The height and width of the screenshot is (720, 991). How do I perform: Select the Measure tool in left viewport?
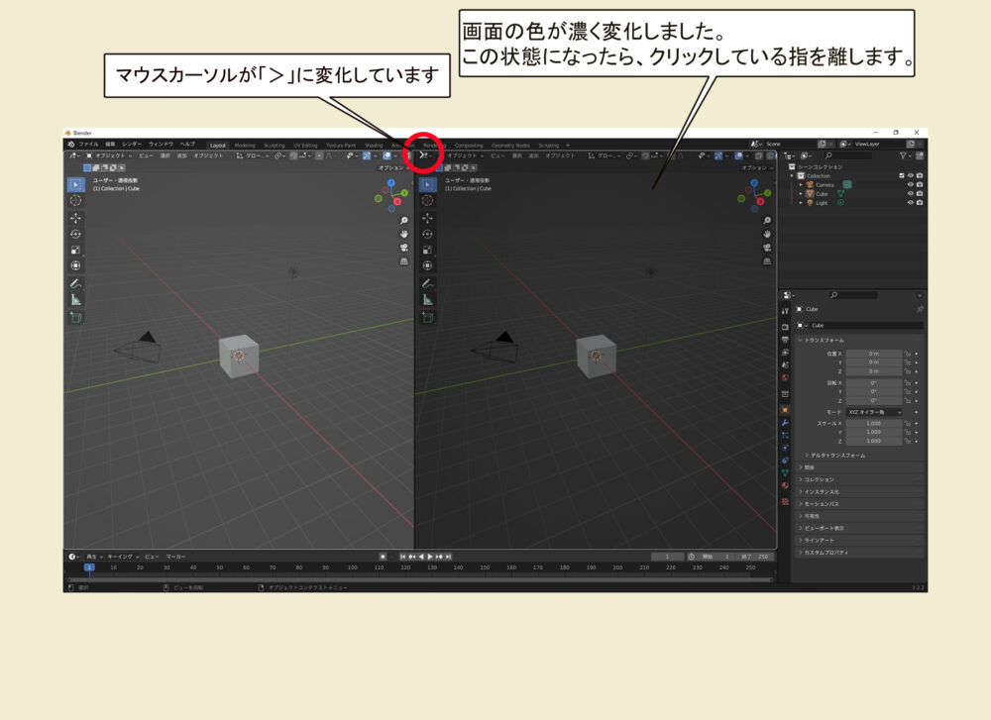pyautogui.click(x=76, y=299)
